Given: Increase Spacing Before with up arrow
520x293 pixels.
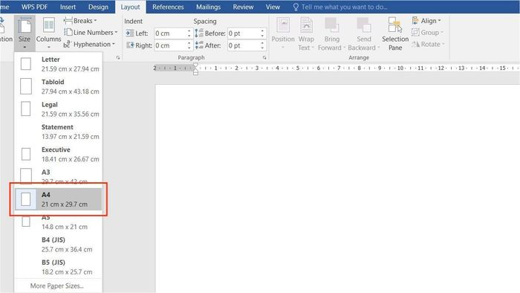Looking at the screenshot, I should 262,30.
